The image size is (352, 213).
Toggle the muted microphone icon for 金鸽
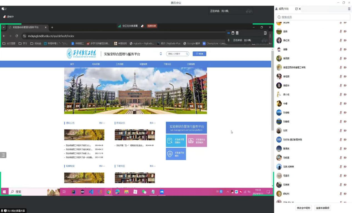(341, 31)
